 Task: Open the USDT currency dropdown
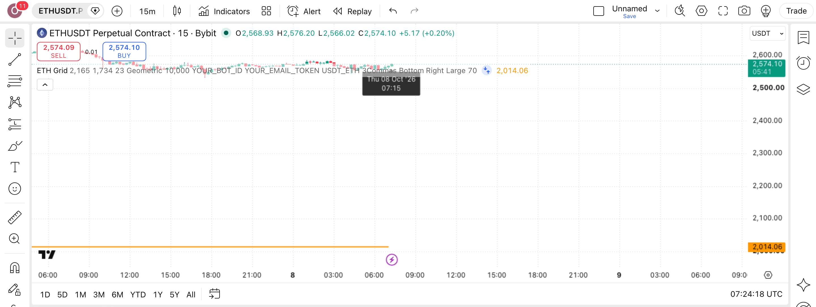(x=768, y=33)
